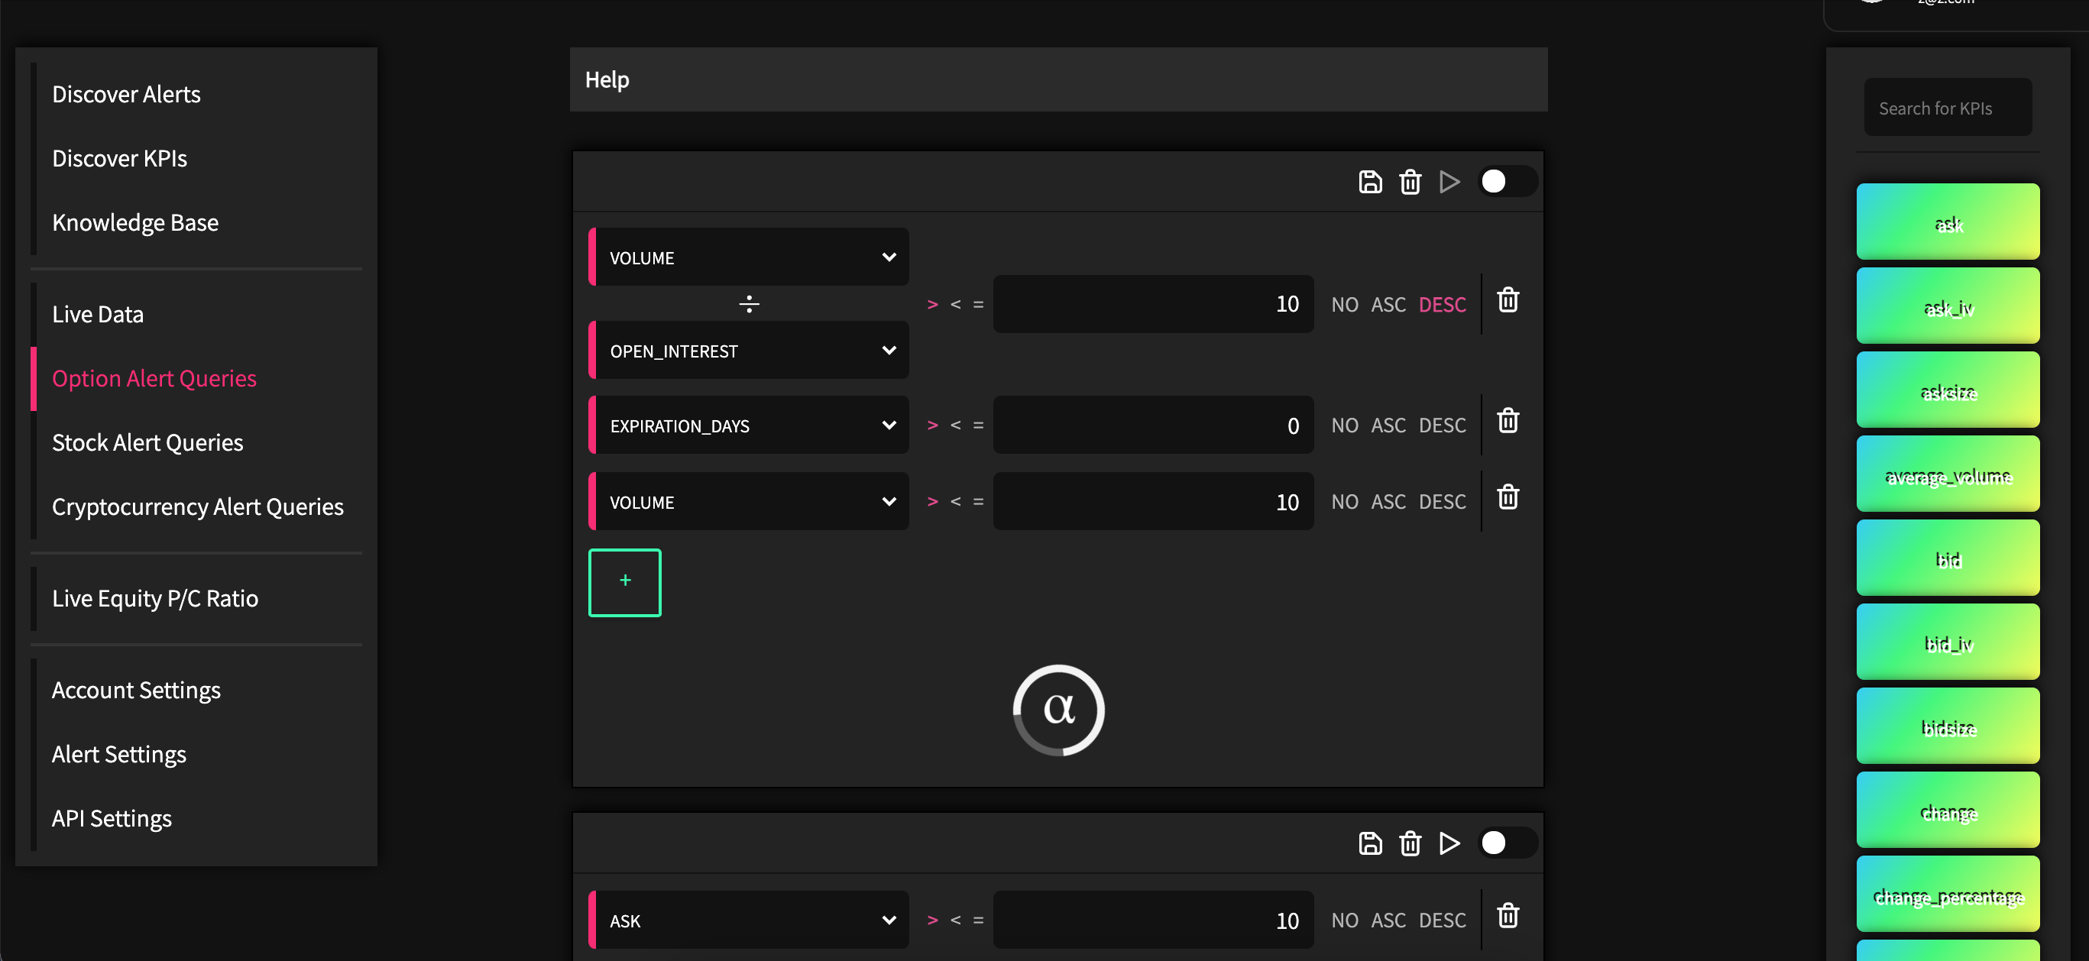Screen dimensions: 2089x961
Task: Switch to Stock Alert Queries
Action: (x=147, y=442)
